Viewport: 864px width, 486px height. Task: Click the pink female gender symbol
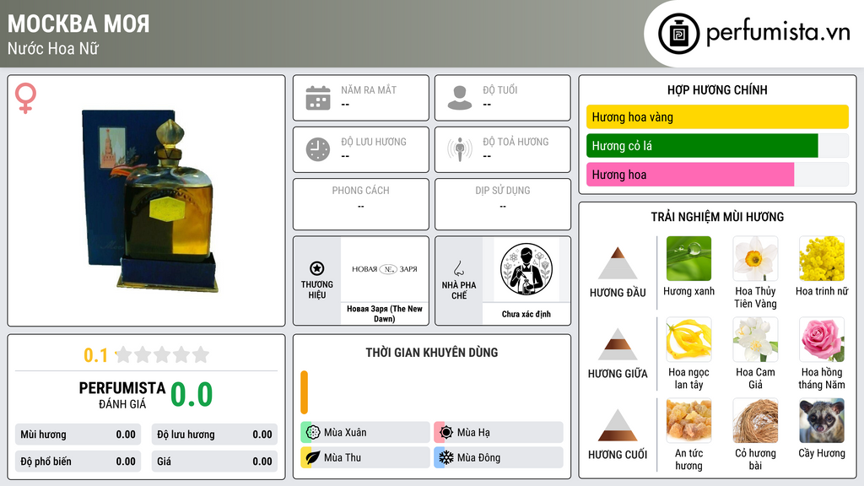(x=25, y=98)
